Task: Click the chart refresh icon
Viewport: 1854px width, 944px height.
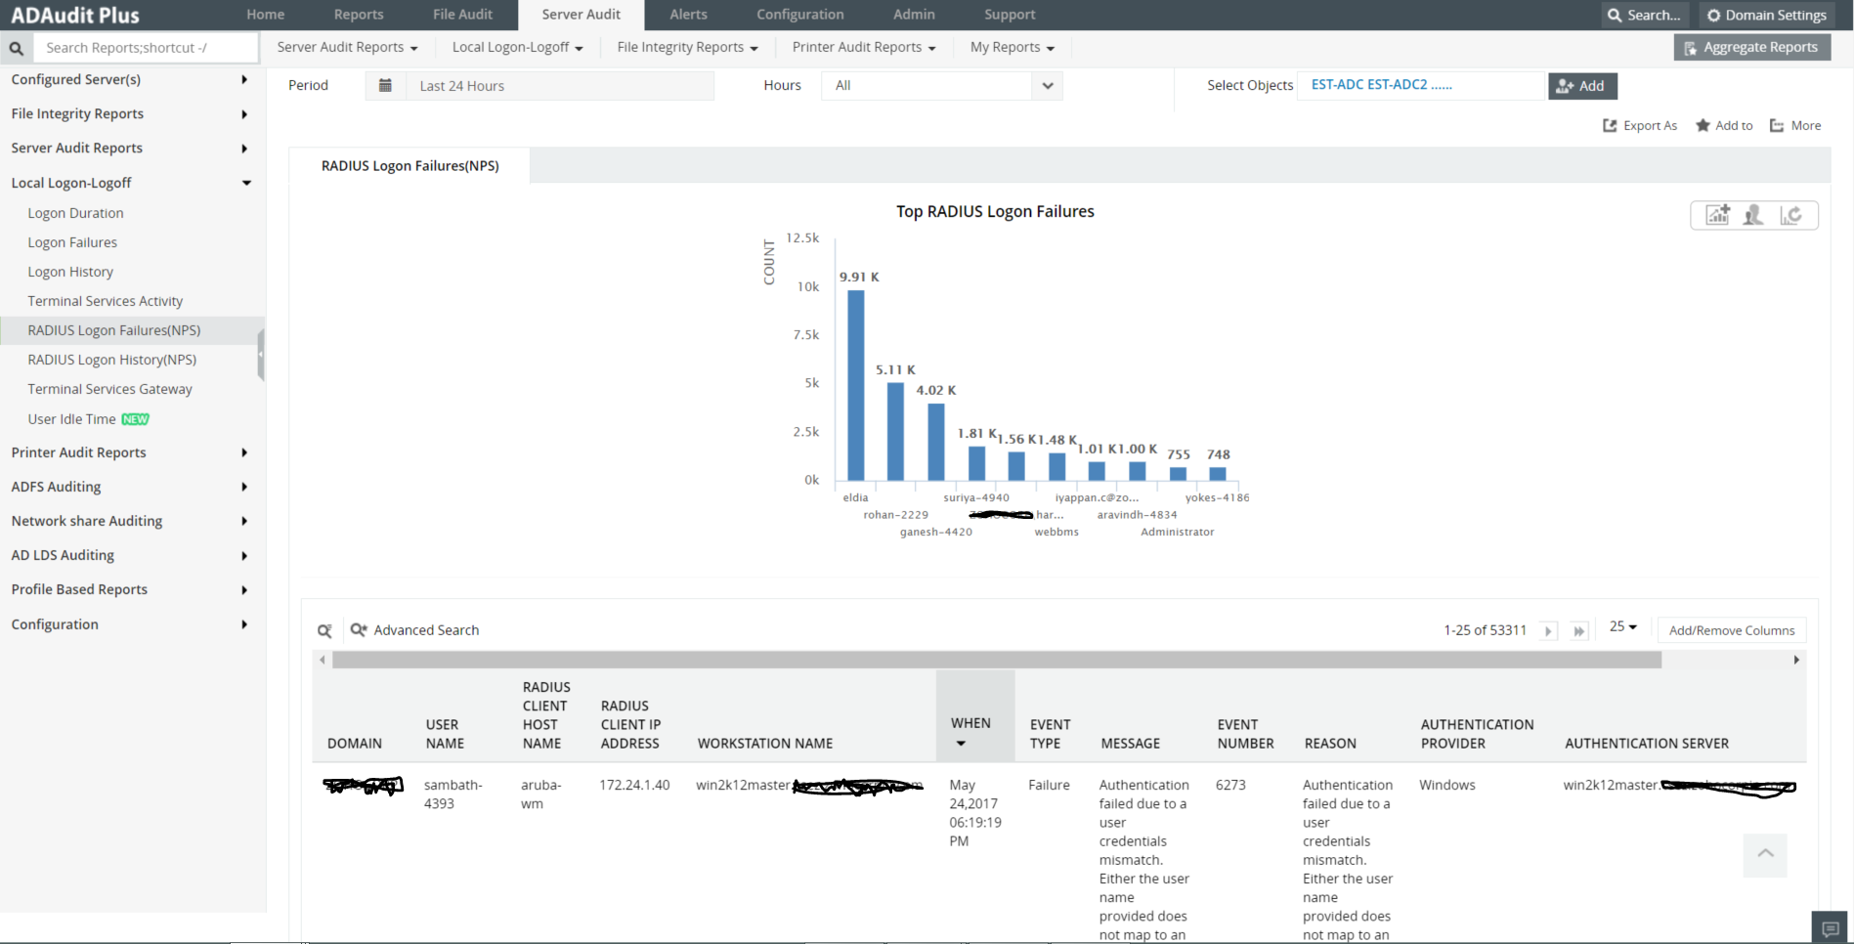Action: point(1790,215)
